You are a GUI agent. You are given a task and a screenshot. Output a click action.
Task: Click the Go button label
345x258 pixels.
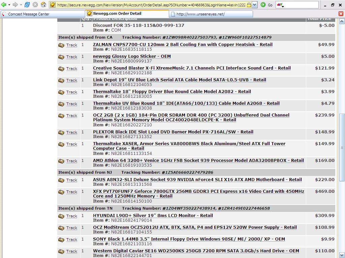coord(270,5)
